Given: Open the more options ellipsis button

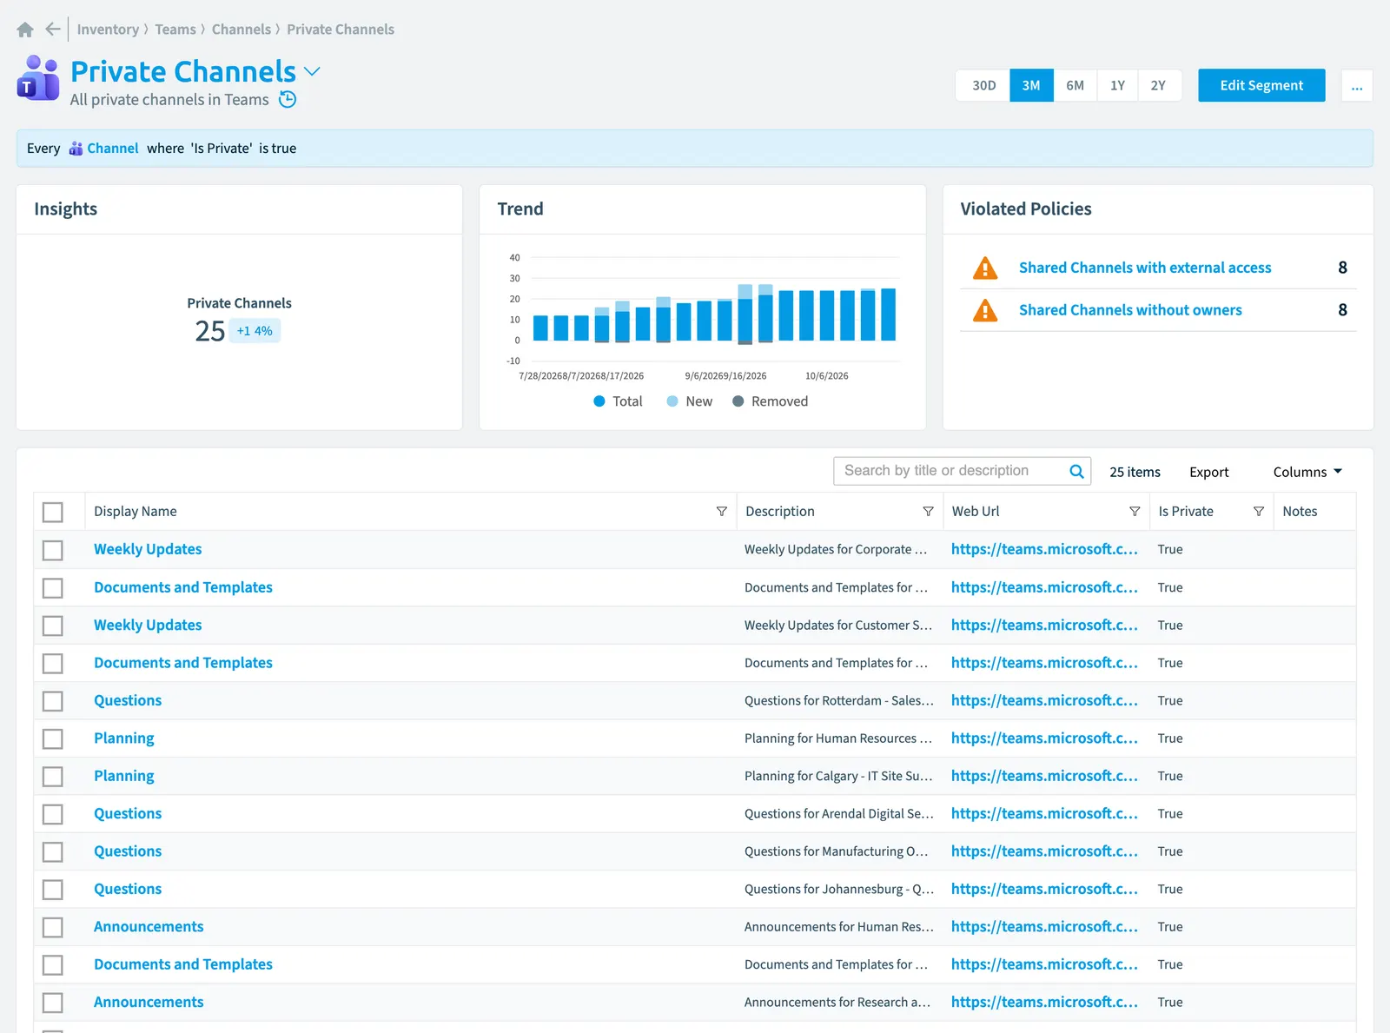Looking at the screenshot, I should tap(1357, 85).
